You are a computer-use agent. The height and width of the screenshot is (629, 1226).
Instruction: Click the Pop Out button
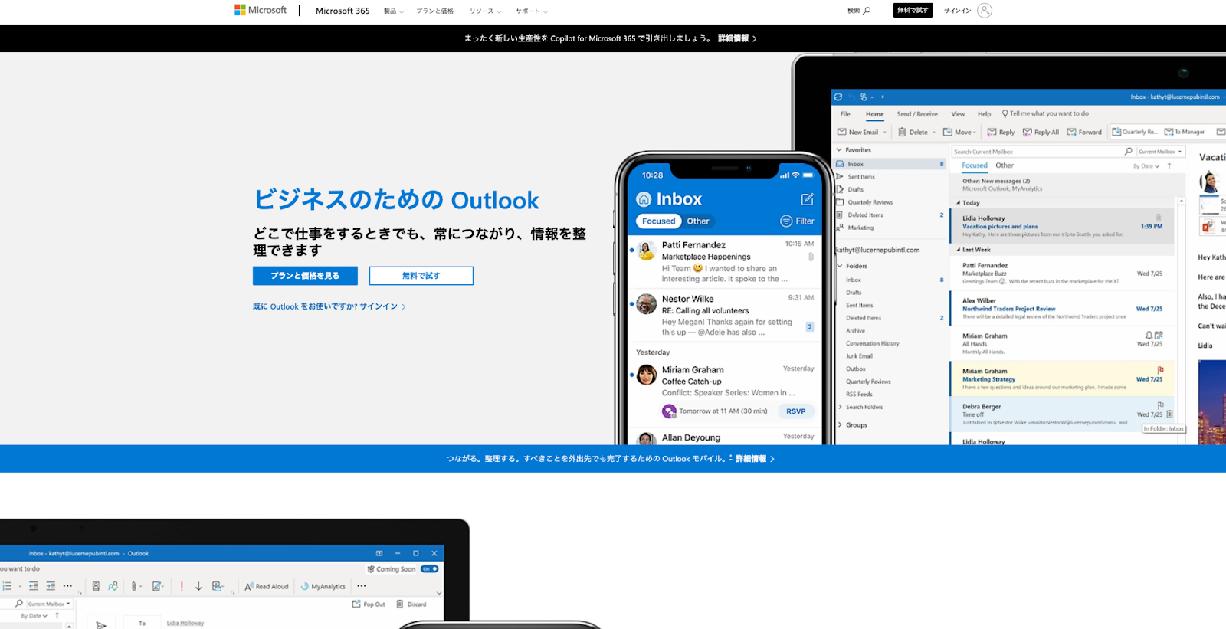click(x=369, y=604)
